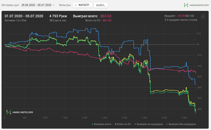The image size is (211, 130).
Task: Click the session dates 01.07.2020 - 05.07.2020
Action: tap(24, 16)
